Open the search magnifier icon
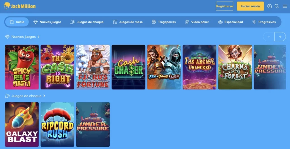Viewport: 290px width, 149px height. click(277, 6)
